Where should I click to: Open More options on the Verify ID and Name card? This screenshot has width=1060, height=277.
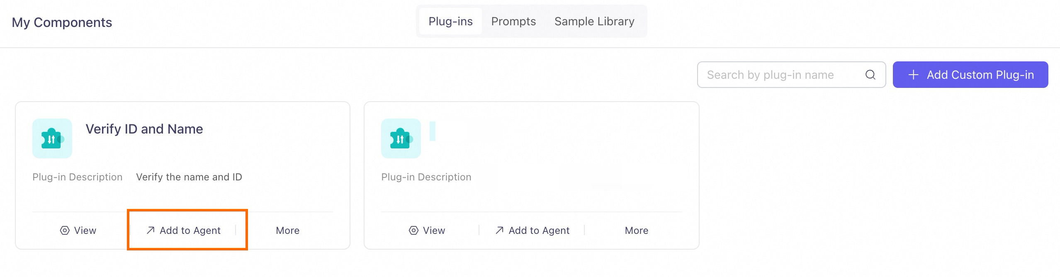287,231
